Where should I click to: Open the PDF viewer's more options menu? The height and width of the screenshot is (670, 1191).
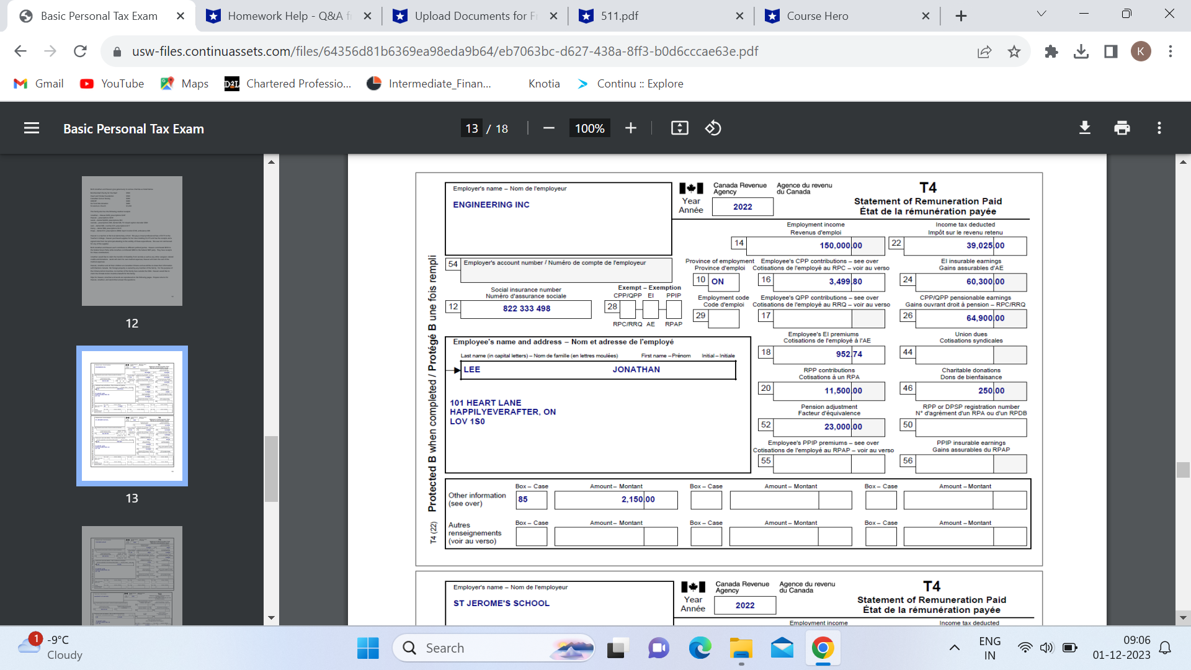pyautogui.click(x=1159, y=128)
